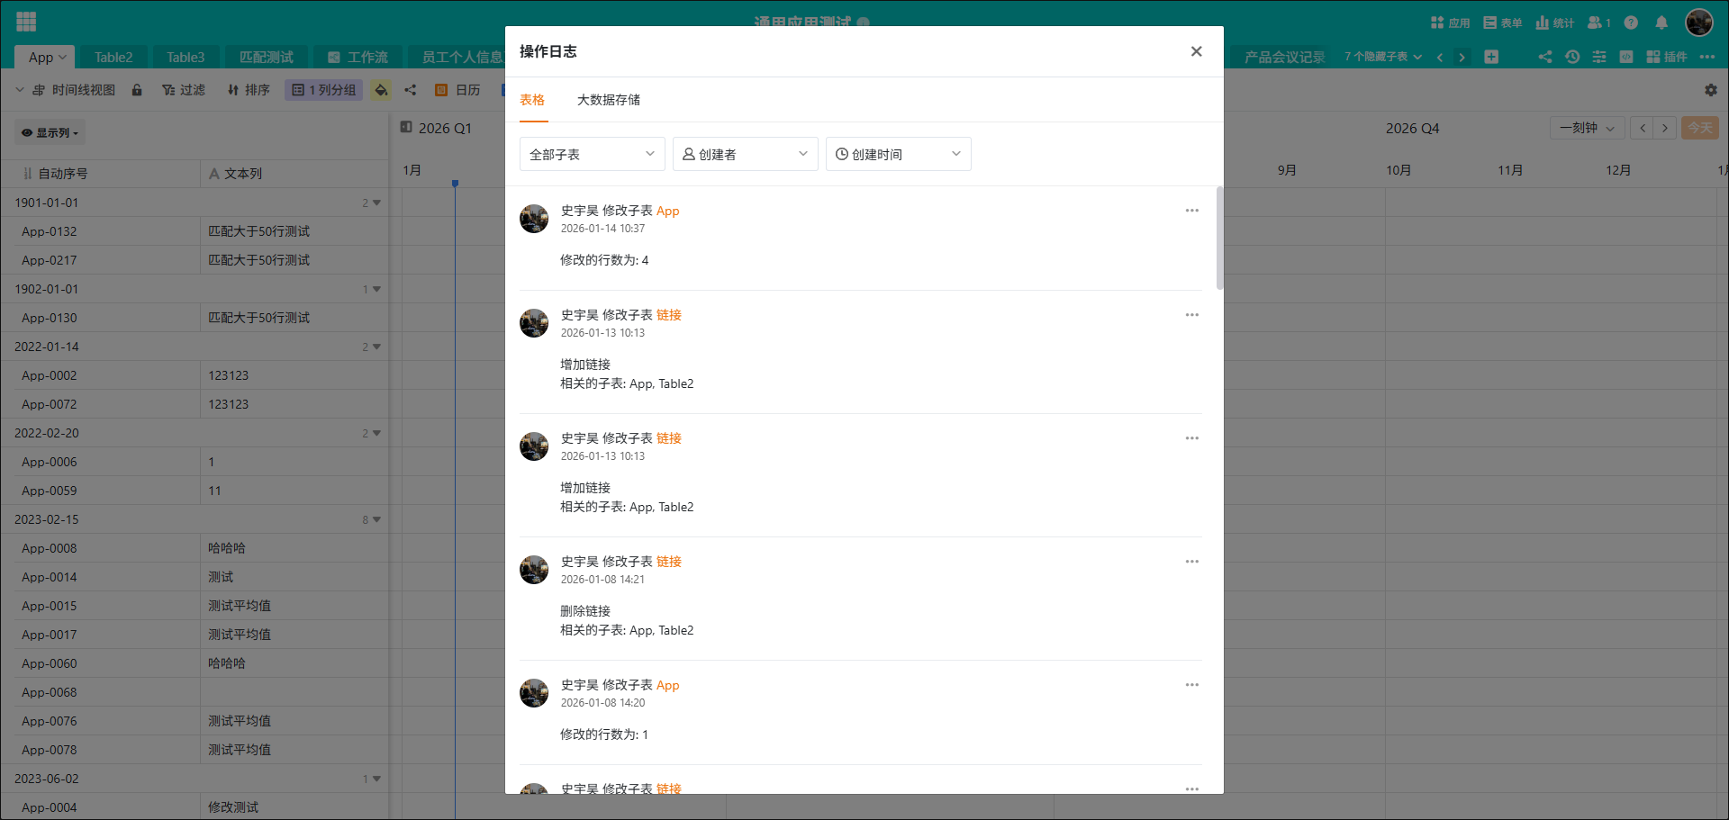Viewport: 1729px width, 820px height.
Task: Open the 创建时间 filter dropdown
Action: pos(898,154)
